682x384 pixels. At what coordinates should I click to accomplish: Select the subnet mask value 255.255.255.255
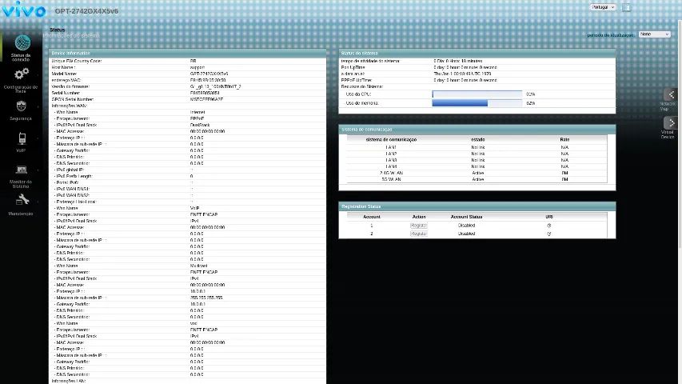(206, 298)
